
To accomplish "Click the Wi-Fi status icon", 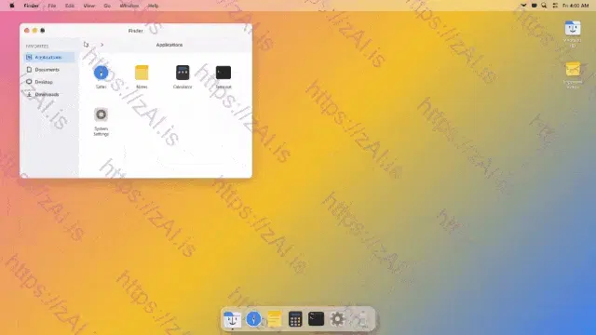I will point(523,6).
